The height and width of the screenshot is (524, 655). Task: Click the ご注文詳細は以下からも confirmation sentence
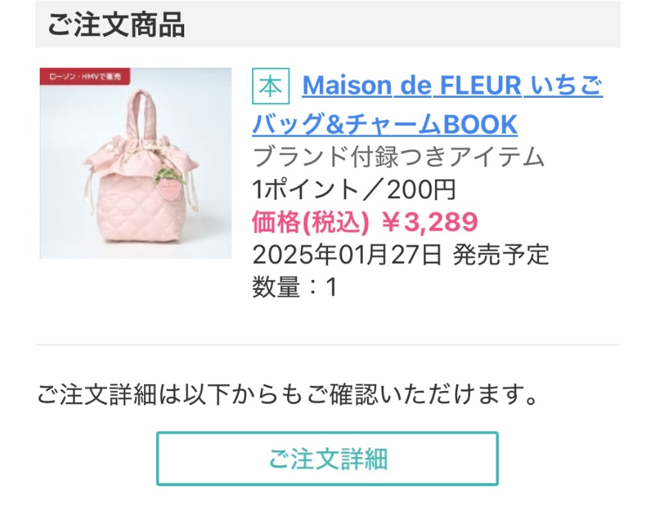coord(288,394)
